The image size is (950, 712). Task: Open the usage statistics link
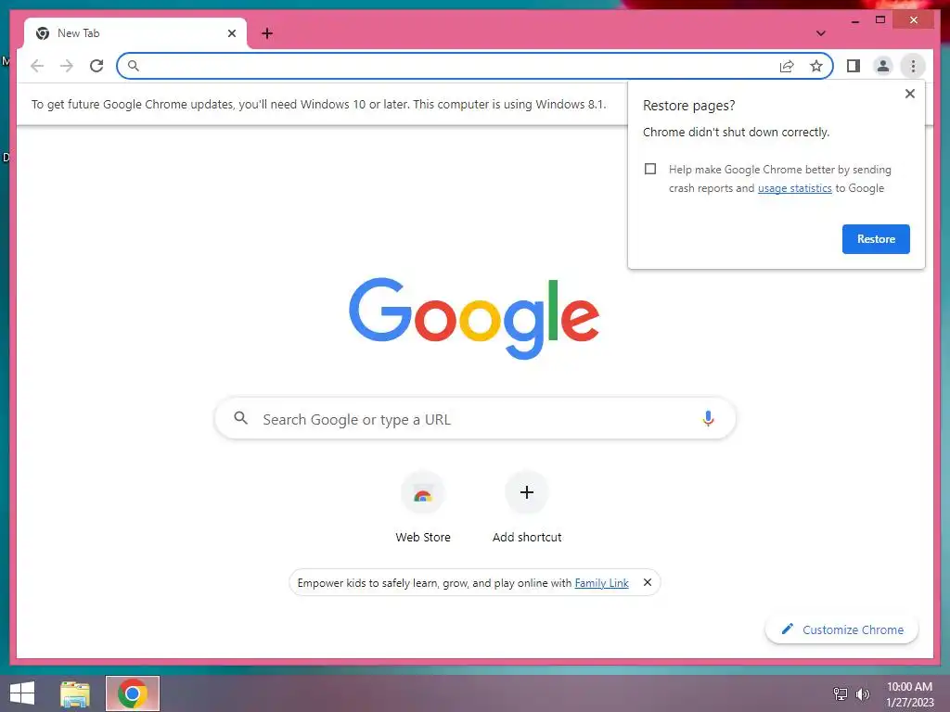794,188
